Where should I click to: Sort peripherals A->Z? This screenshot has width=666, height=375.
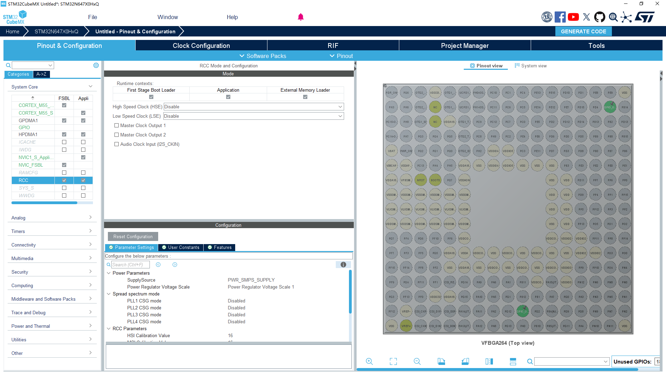pyautogui.click(x=41, y=74)
